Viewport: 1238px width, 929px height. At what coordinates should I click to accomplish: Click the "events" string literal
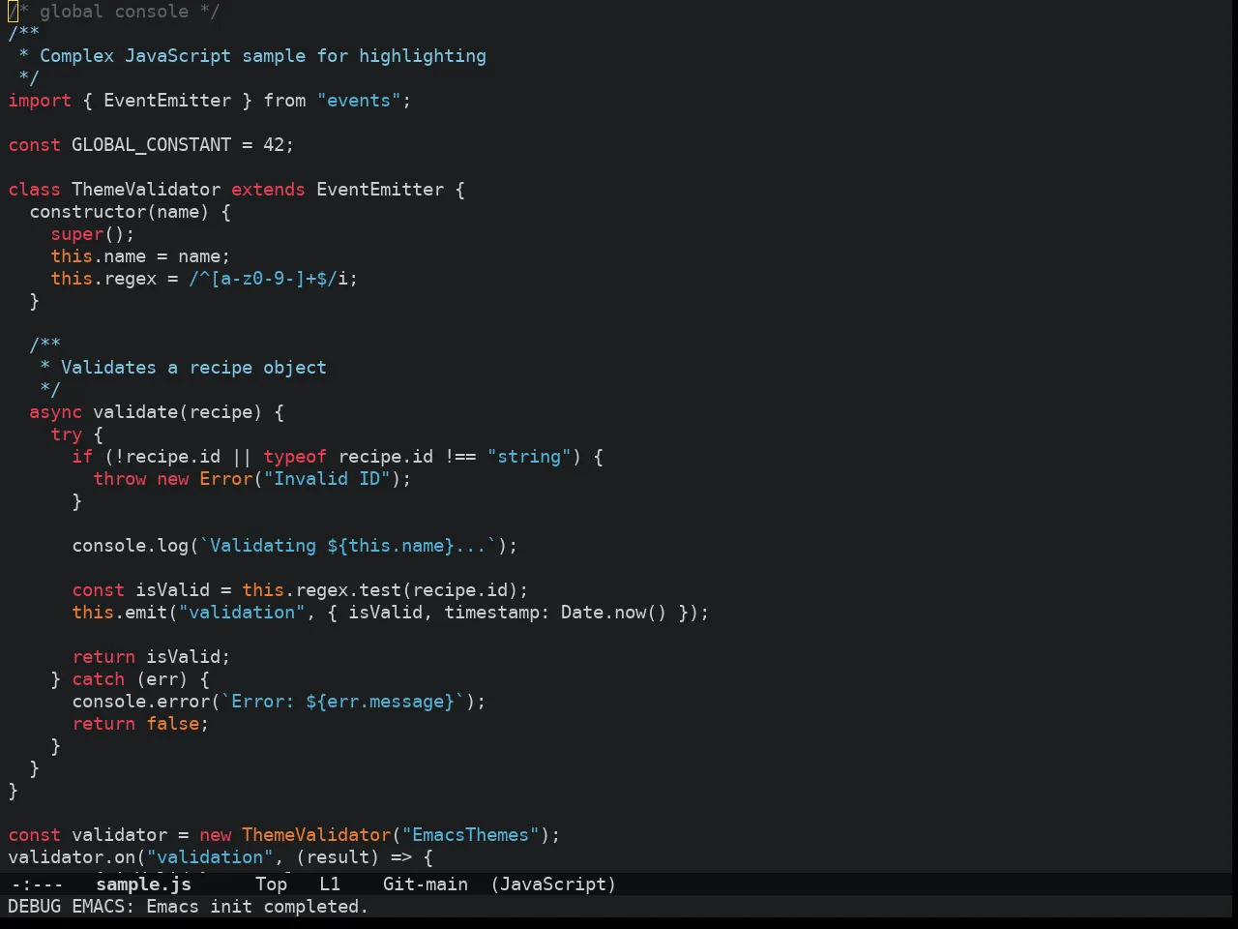pos(359,101)
